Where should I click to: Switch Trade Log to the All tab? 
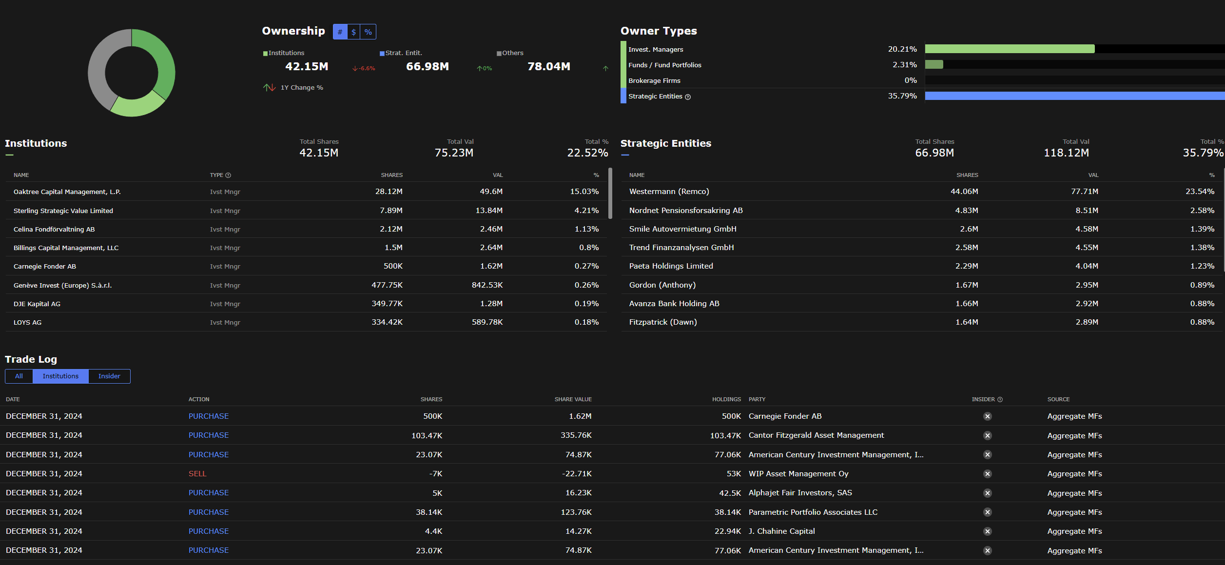19,376
